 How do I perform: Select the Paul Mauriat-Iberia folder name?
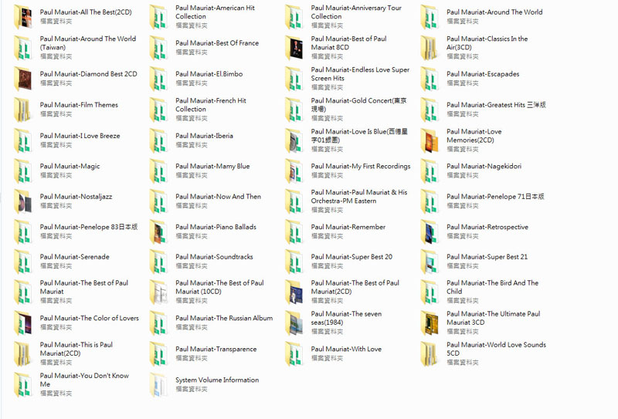point(204,136)
